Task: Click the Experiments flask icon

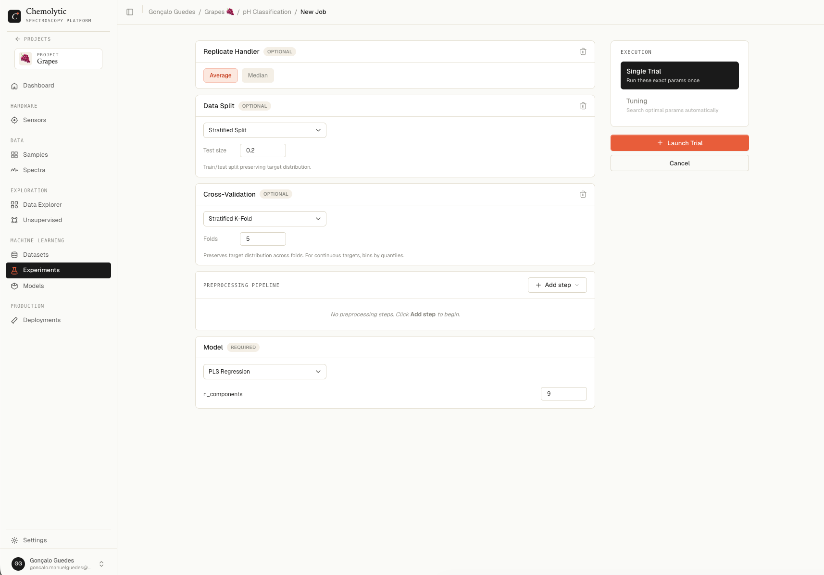Action: pyautogui.click(x=14, y=270)
